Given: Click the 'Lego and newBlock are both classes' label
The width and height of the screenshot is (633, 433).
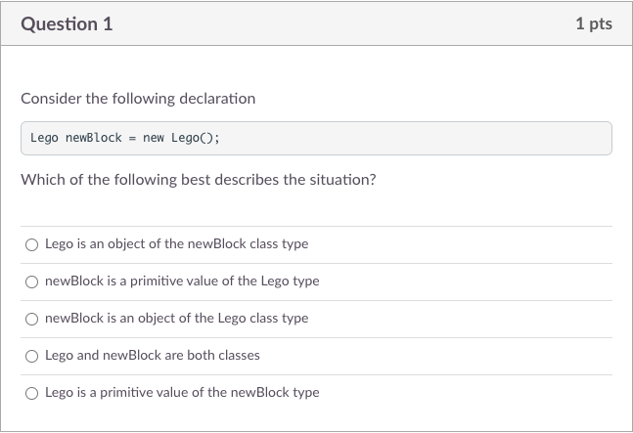Looking at the screenshot, I should 153,355.
